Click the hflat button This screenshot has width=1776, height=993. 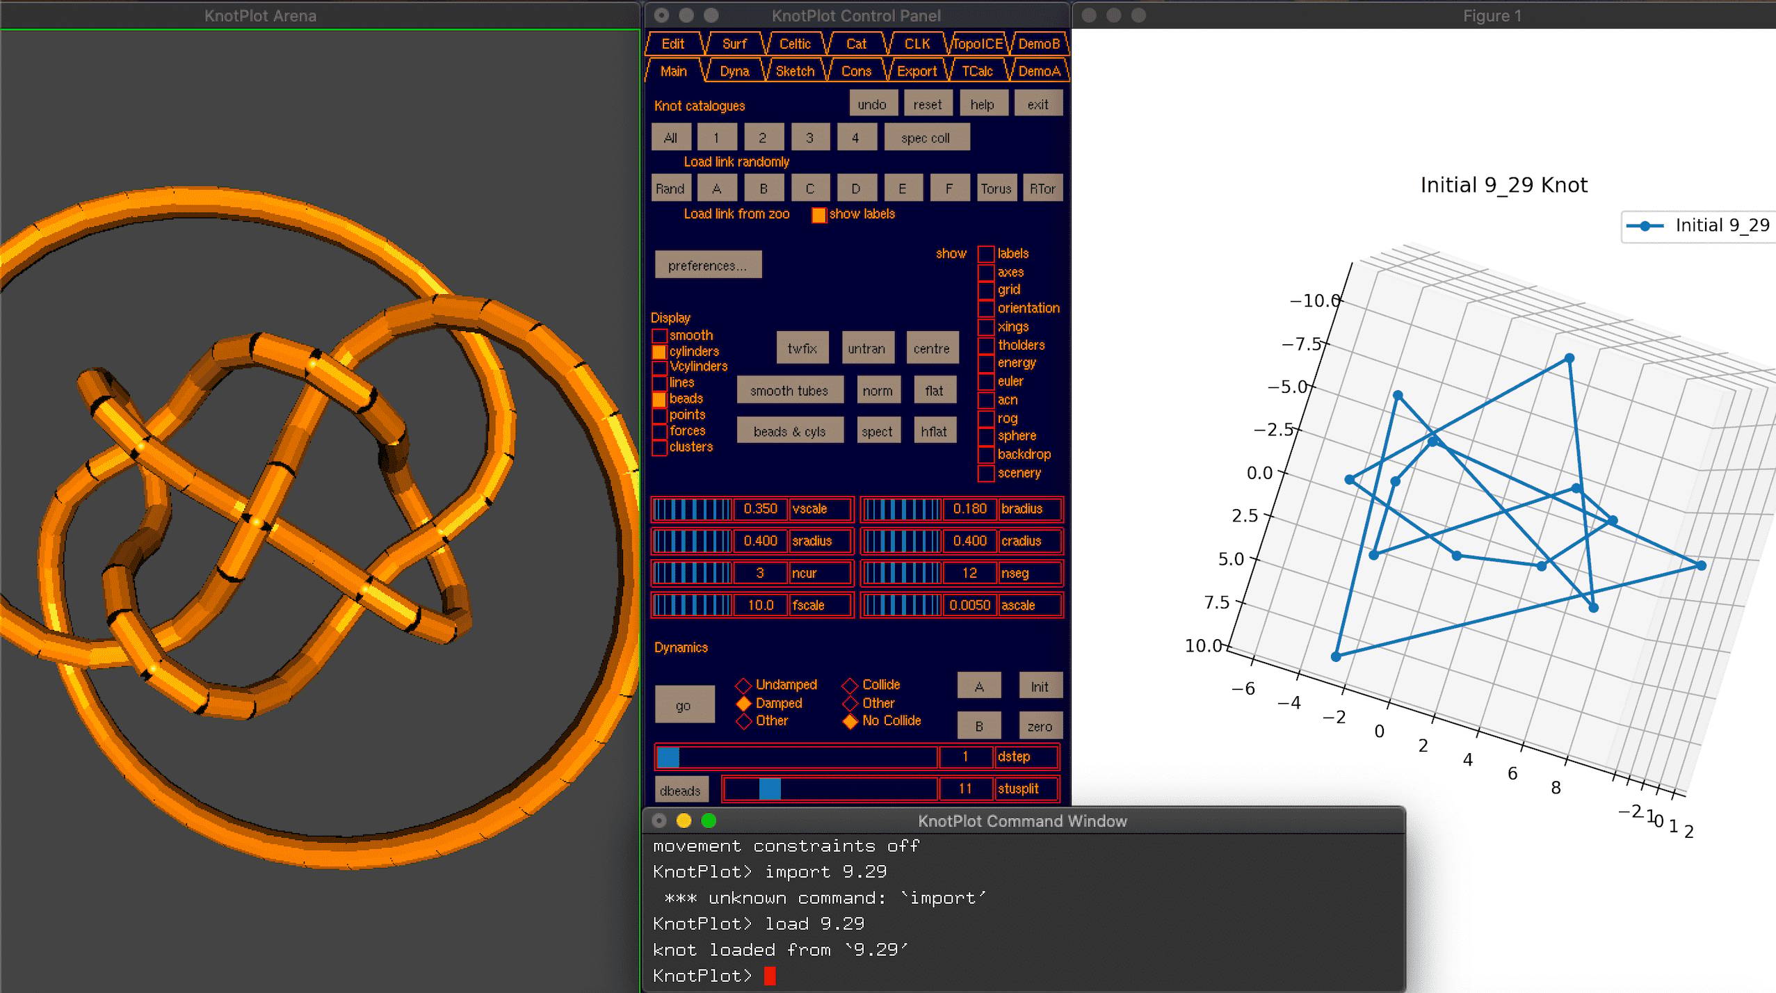tap(935, 431)
